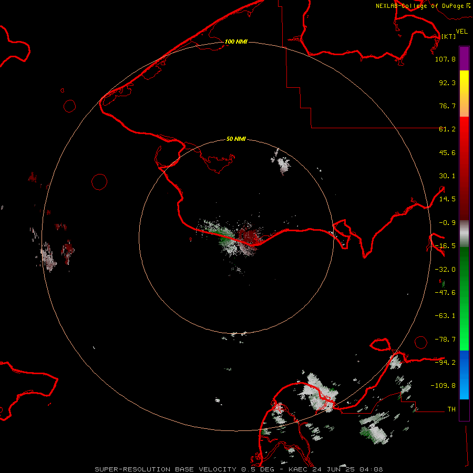
Task: Click the 50 NMI range ring label
Action: tap(236, 139)
